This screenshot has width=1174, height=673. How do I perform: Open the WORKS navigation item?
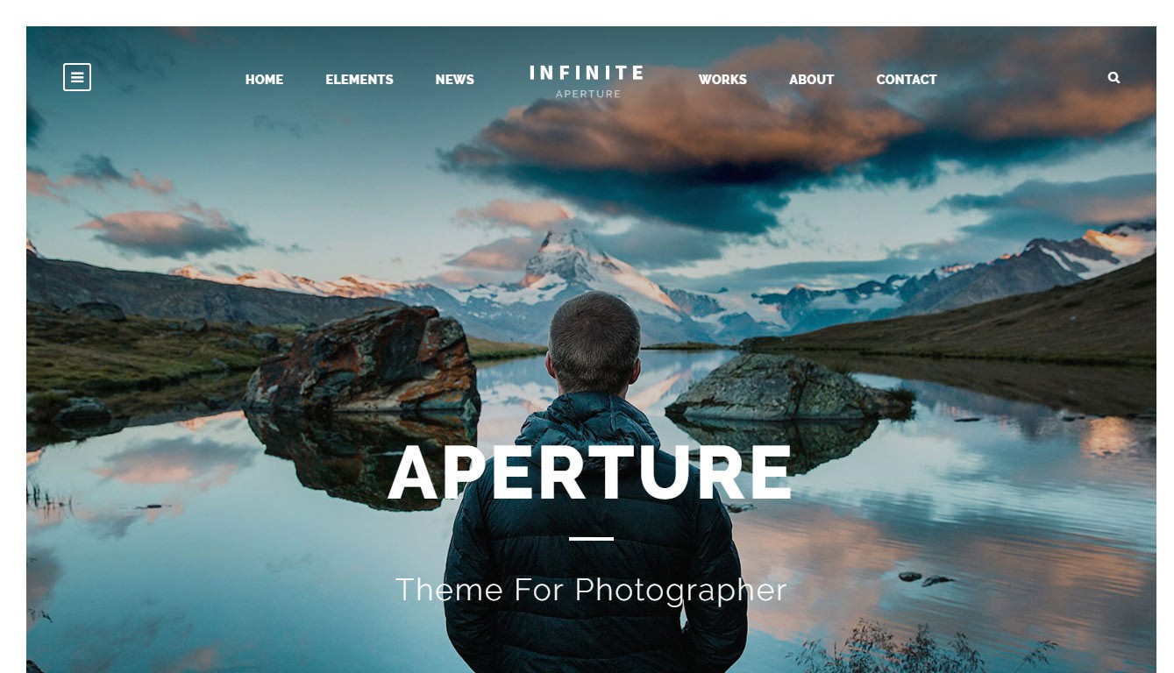pos(722,80)
